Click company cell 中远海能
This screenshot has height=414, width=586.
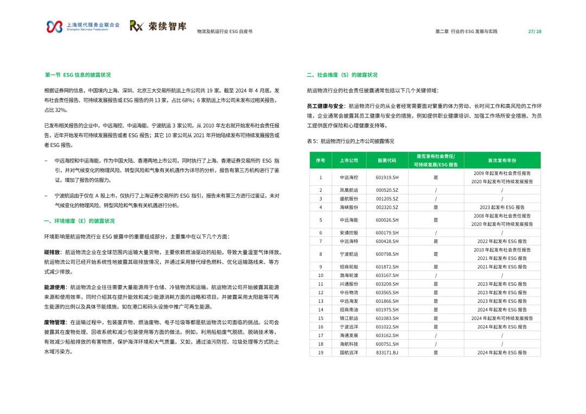coord(349,220)
